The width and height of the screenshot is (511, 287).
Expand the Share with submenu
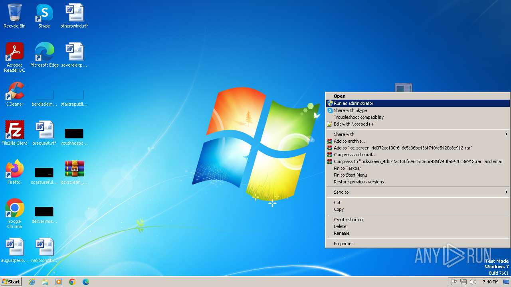pyautogui.click(x=418, y=134)
